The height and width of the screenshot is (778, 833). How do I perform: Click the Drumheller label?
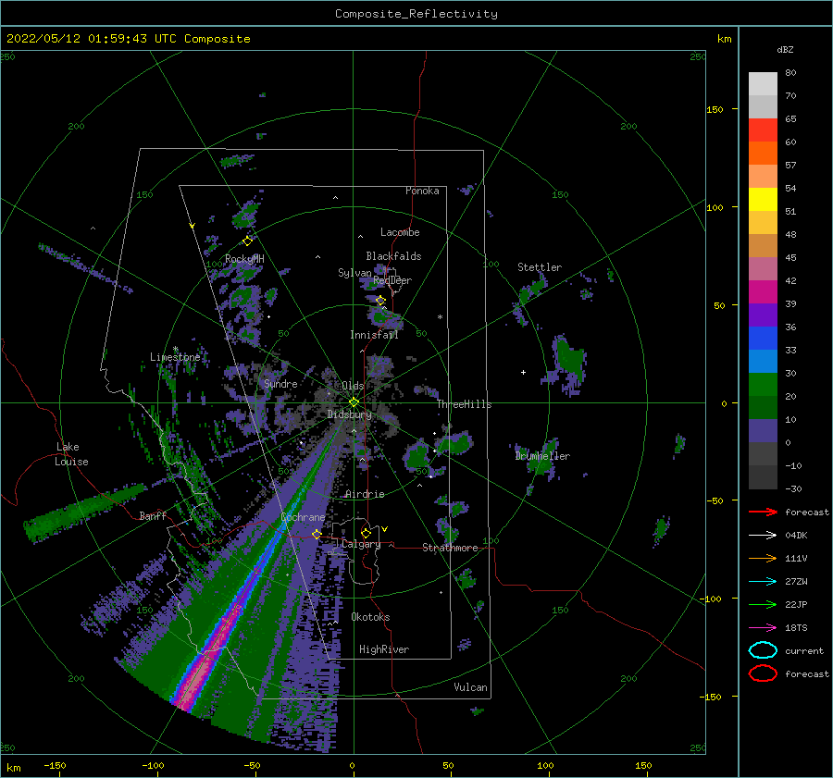[x=542, y=456]
